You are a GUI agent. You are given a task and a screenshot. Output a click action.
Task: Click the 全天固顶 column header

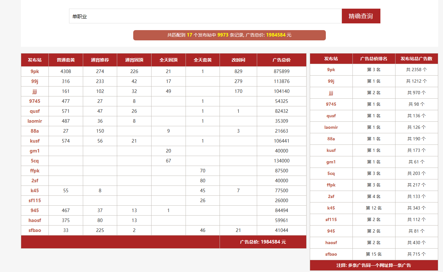click(x=169, y=60)
